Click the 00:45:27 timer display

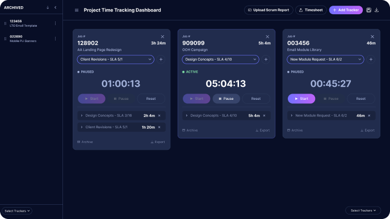coord(331,83)
